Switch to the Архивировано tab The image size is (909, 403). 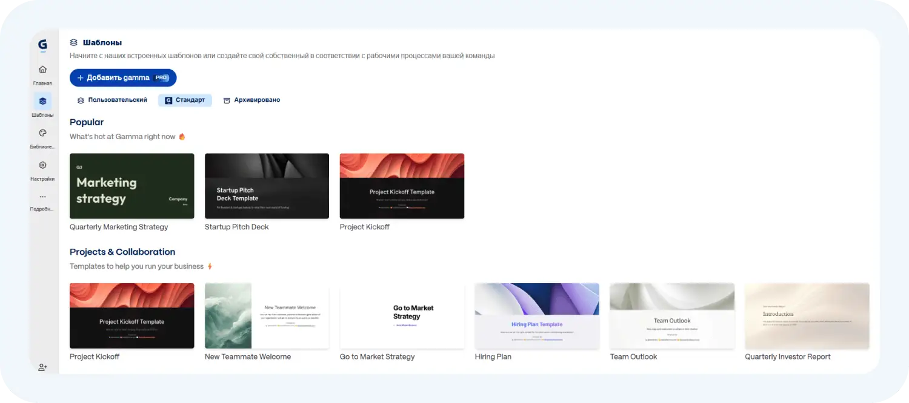pyautogui.click(x=251, y=100)
